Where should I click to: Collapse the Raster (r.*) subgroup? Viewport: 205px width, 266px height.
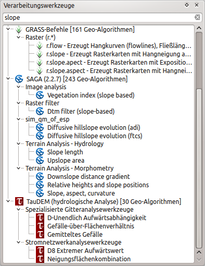[18, 37]
